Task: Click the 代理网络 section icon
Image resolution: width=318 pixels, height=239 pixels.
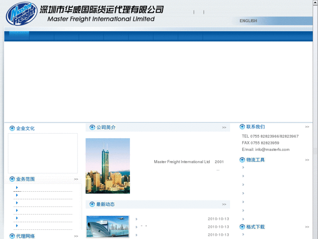Action: click(12, 236)
